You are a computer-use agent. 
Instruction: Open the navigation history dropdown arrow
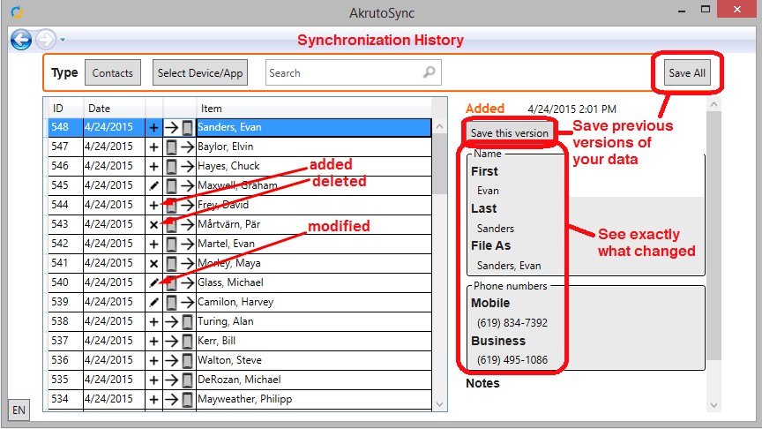(x=63, y=41)
